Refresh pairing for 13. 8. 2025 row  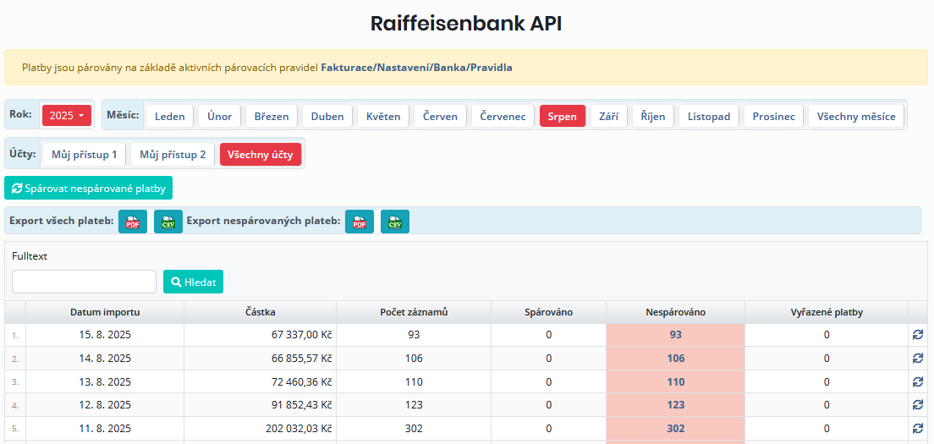point(918,381)
